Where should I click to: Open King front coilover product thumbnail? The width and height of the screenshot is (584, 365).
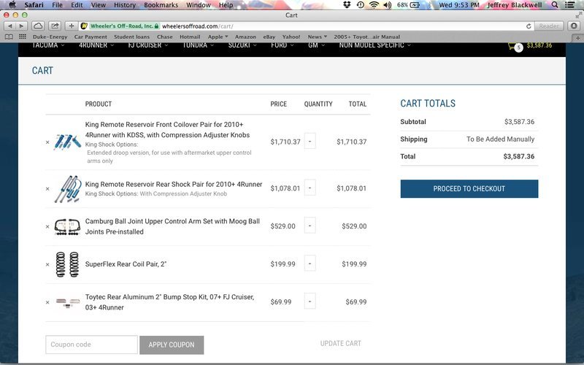pos(67,142)
